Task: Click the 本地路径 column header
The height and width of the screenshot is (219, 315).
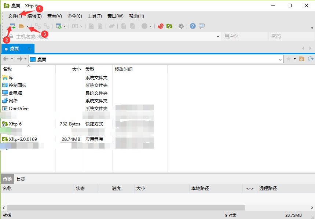Action: [x=216, y=189]
